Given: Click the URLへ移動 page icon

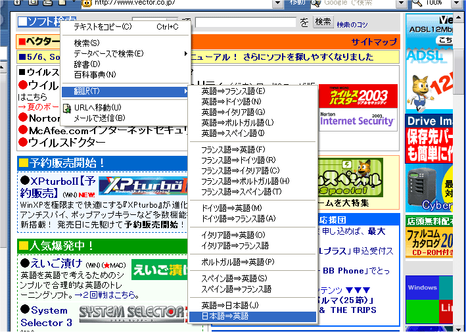Looking at the screenshot, I should [x=67, y=108].
